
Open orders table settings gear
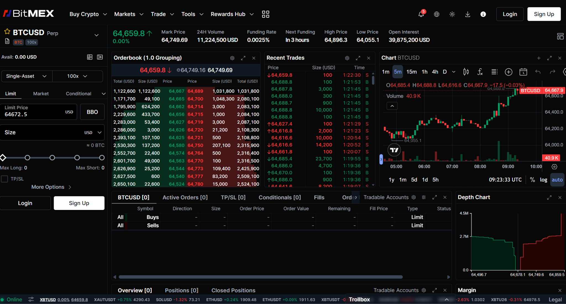[x=413, y=197]
